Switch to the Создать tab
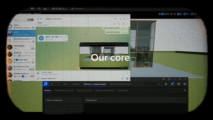213x120 pixels. coord(76,84)
